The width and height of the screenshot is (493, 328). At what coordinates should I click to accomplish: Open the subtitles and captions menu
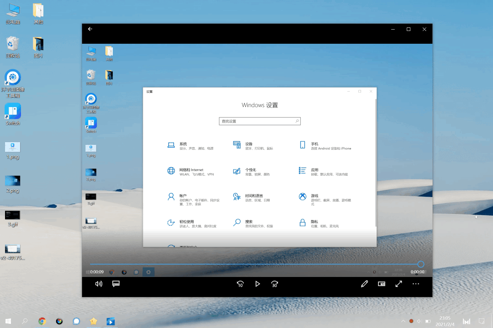pos(115,284)
